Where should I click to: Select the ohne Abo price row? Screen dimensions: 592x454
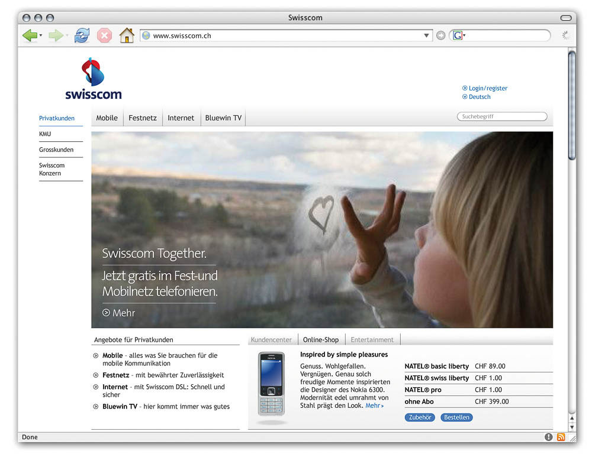pos(478,401)
